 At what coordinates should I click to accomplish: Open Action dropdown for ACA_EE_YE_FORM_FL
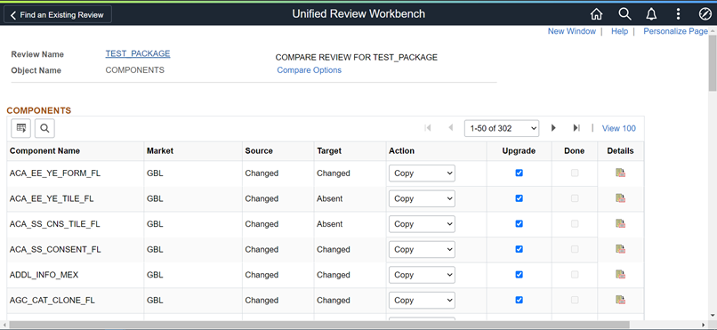pyautogui.click(x=422, y=173)
